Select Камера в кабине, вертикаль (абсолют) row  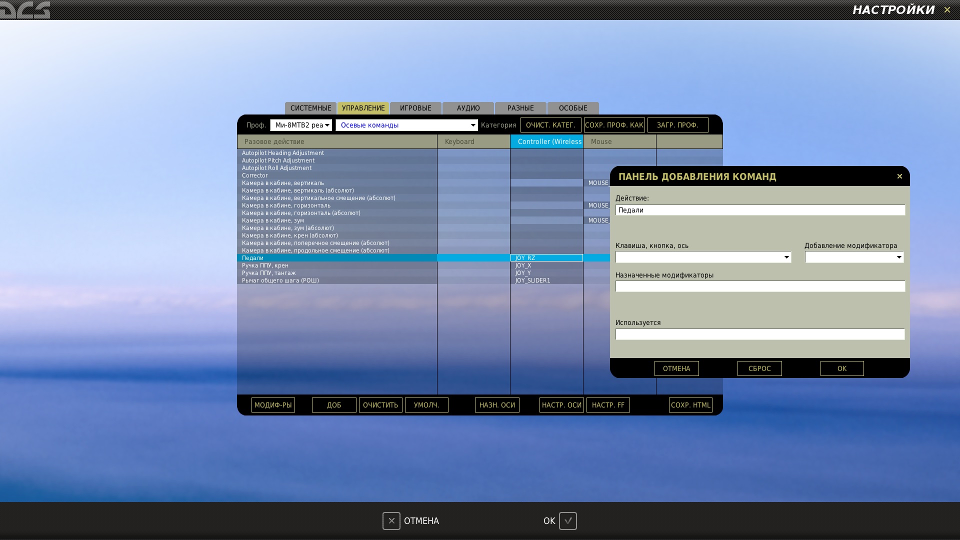[x=337, y=190]
